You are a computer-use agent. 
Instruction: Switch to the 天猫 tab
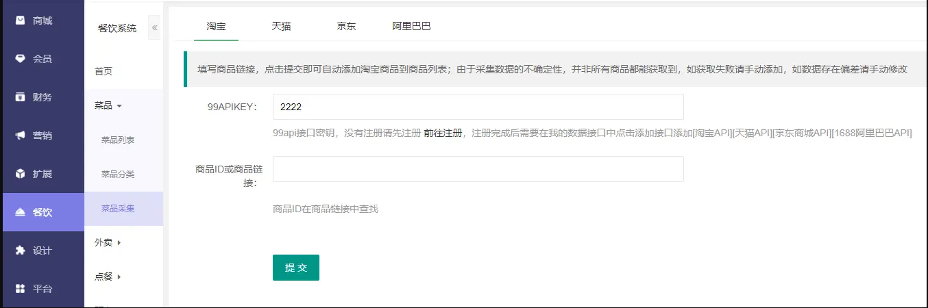click(x=281, y=26)
